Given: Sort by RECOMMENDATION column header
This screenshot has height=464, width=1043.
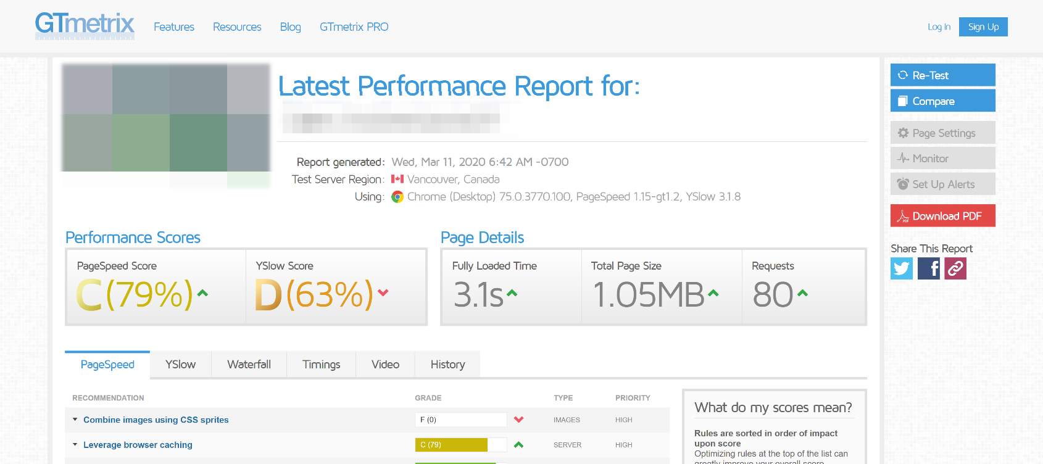Looking at the screenshot, I should pos(108,398).
